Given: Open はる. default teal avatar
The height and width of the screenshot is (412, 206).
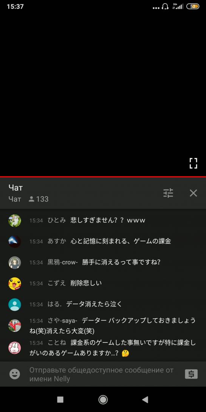Looking at the screenshot, I should 15,305.
